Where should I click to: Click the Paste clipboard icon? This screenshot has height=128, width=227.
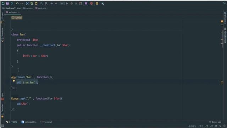(36, 3)
